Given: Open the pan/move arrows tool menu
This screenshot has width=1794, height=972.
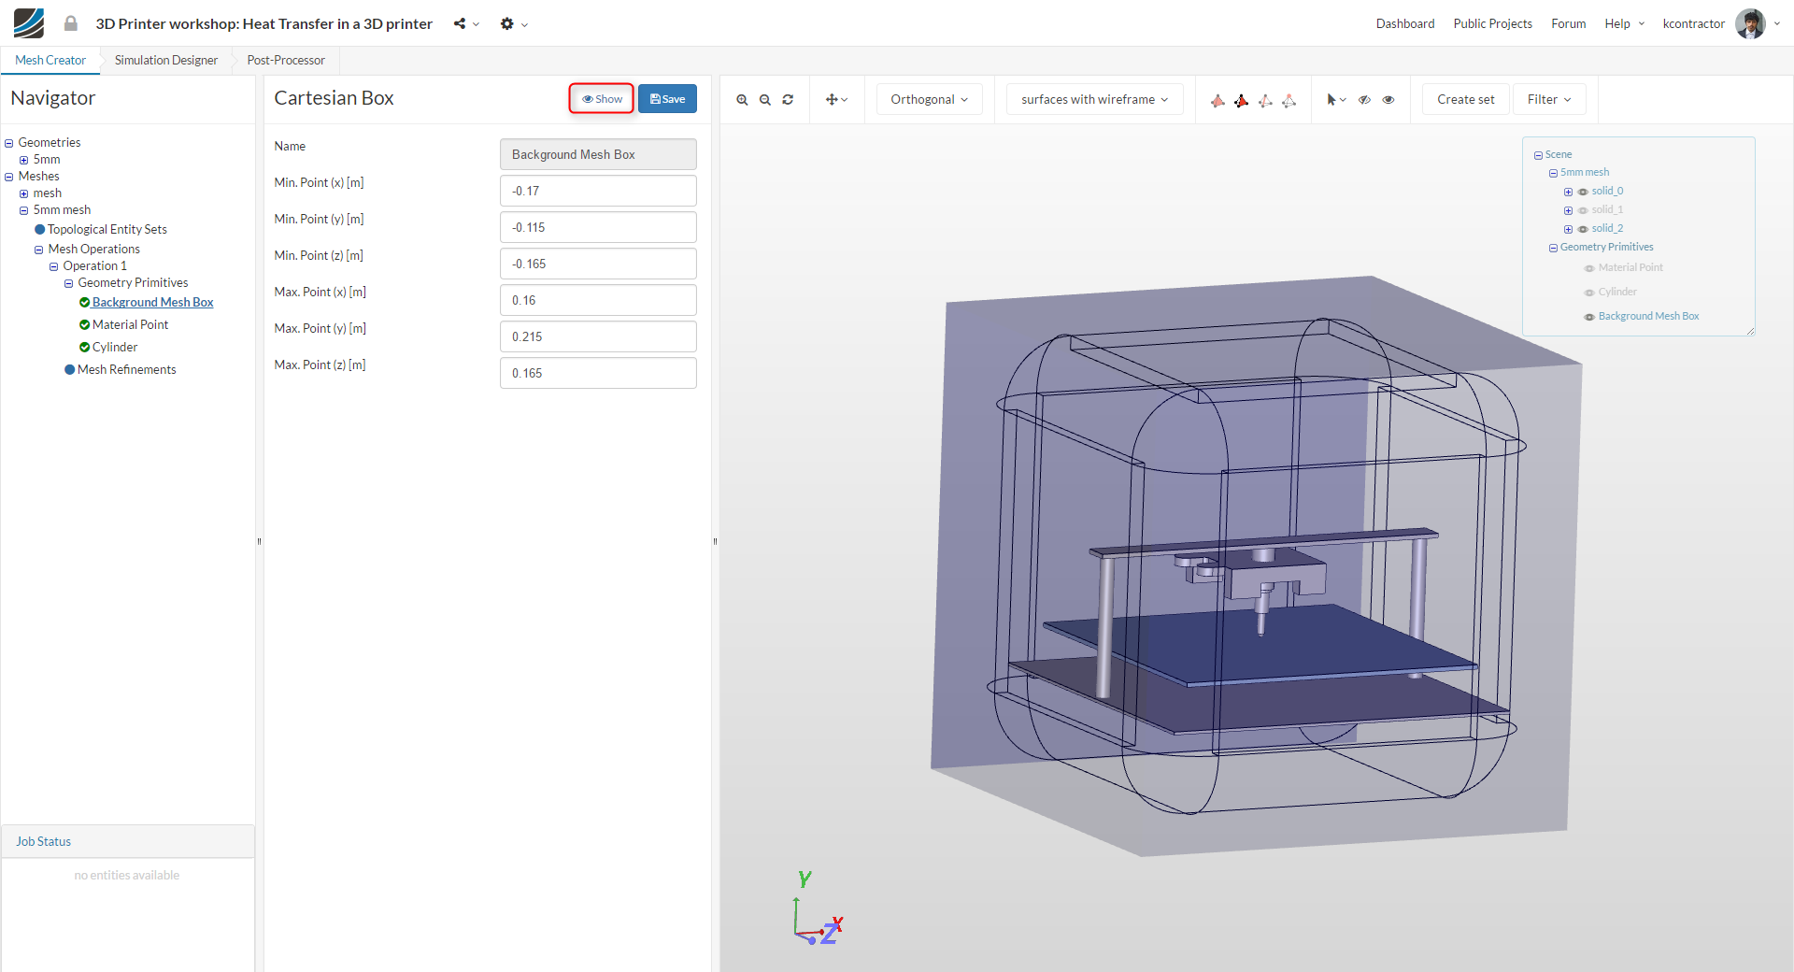Looking at the screenshot, I should (836, 100).
